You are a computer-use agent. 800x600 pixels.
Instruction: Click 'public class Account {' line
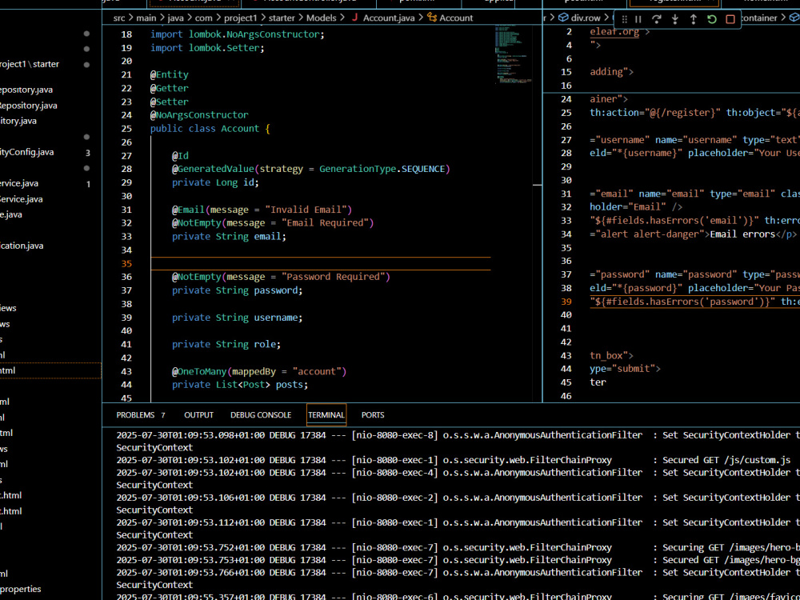[x=210, y=129]
